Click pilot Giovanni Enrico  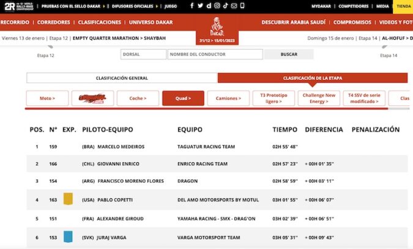coord(118,164)
